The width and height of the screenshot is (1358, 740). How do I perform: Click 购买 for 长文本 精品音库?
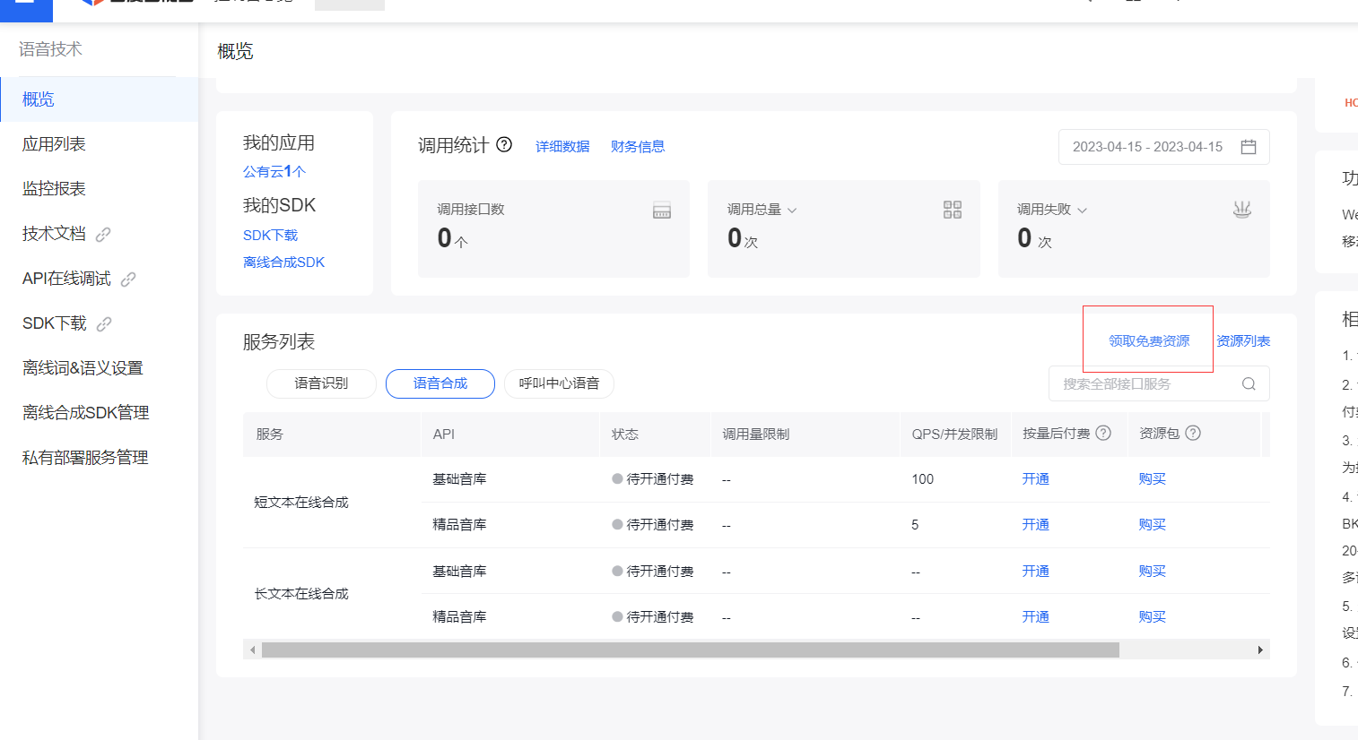tap(1152, 617)
